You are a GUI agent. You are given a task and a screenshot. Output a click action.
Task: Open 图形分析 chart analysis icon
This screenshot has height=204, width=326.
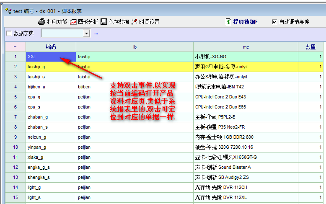[x=73, y=22]
